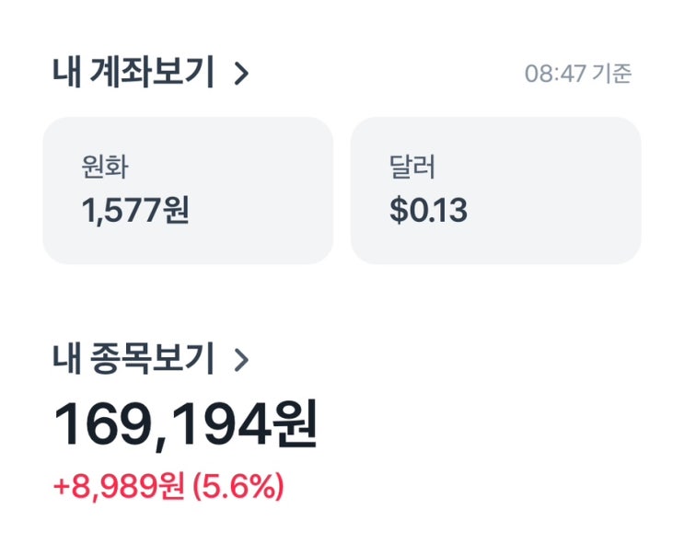Tap the 1,577원 won balance
Viewport: 684px width, 544px height.
coord(135,212)
